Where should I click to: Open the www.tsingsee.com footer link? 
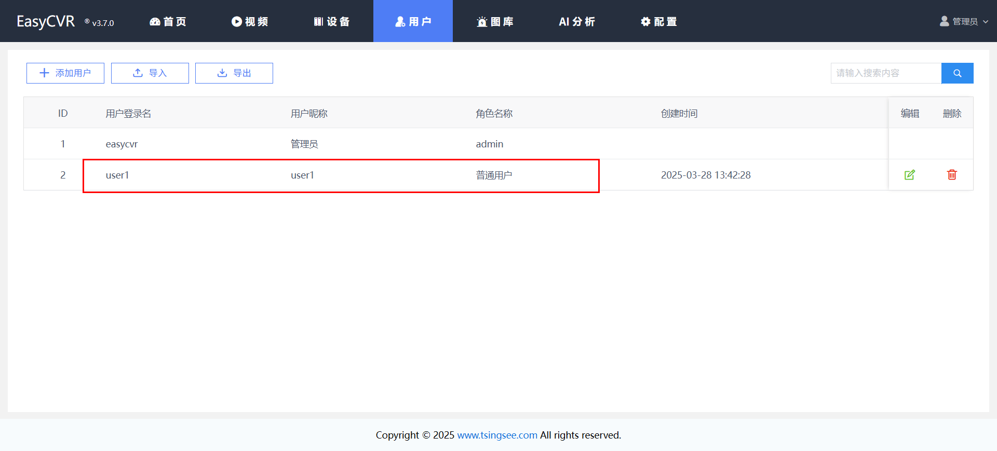(x=497, y=435)
